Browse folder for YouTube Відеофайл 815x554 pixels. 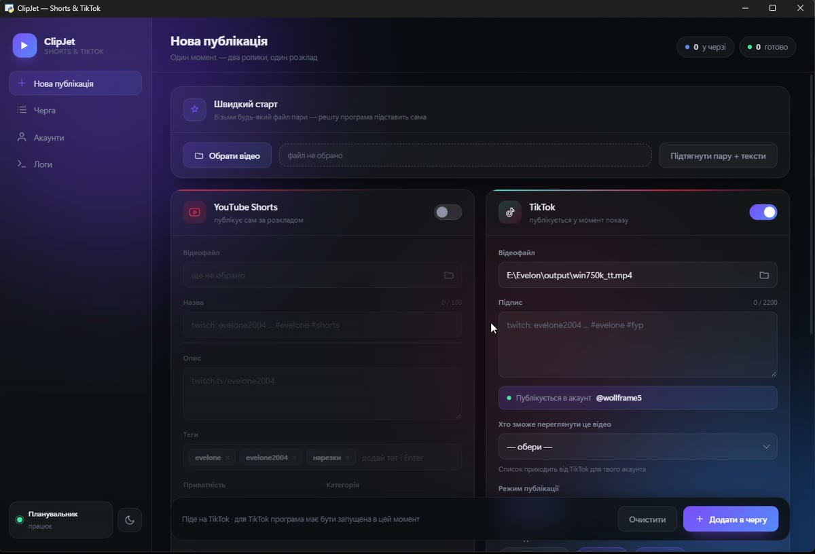(448, 276)
